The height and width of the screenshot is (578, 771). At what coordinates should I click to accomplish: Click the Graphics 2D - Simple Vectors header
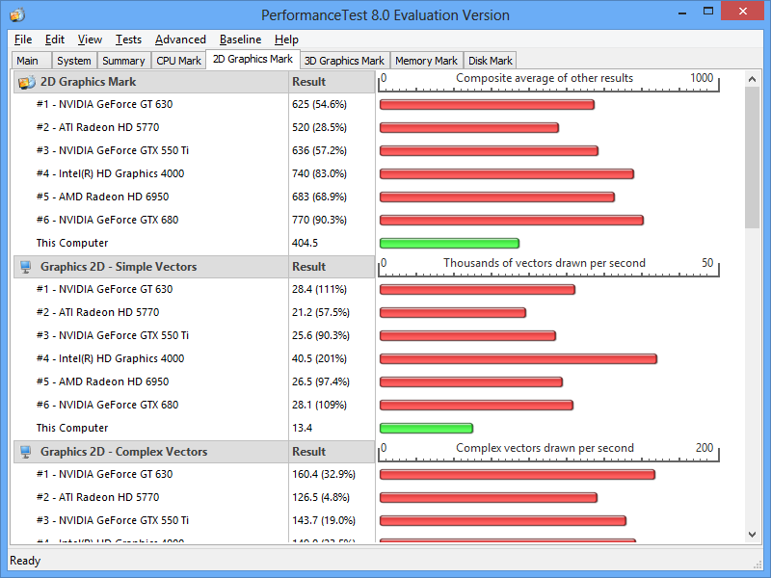[151, 267]
